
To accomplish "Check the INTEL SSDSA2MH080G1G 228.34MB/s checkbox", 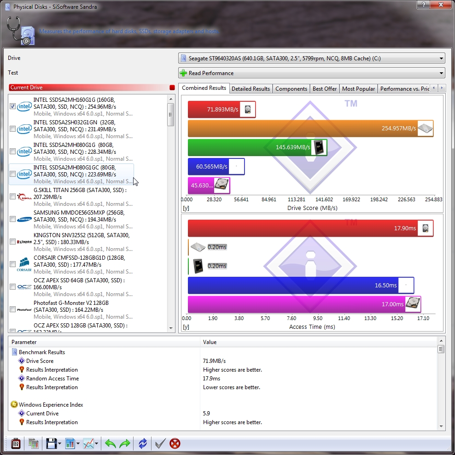I will pyautogui.click(x=12, y=152).
